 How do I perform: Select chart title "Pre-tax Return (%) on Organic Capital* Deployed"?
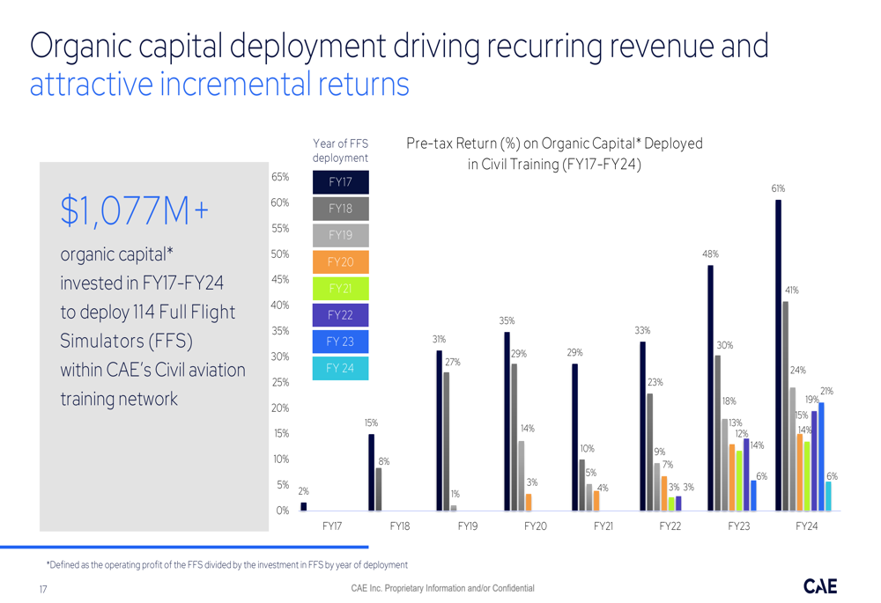coord(554,143)
